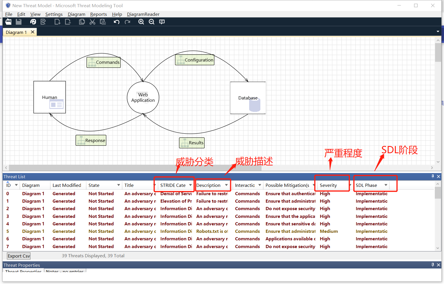Viewport: 444px width, 284px height.
Task: Zoom out of the diagram
Action: 151,22
